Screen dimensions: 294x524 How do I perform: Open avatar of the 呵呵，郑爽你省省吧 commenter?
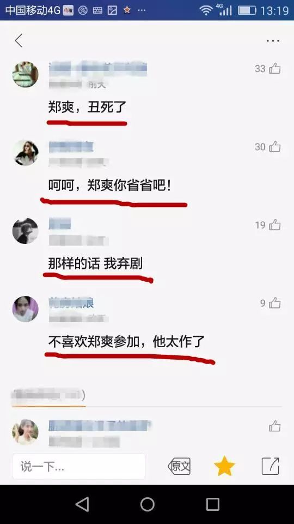coord(26,152)
